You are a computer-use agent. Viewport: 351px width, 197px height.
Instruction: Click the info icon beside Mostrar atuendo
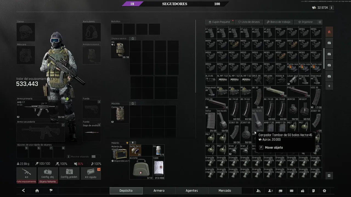[69, 157]
